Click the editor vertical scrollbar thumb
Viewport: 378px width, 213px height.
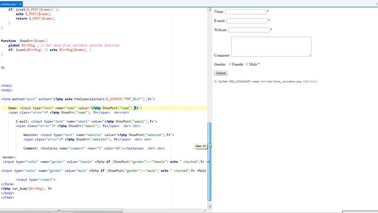point(210,162)
